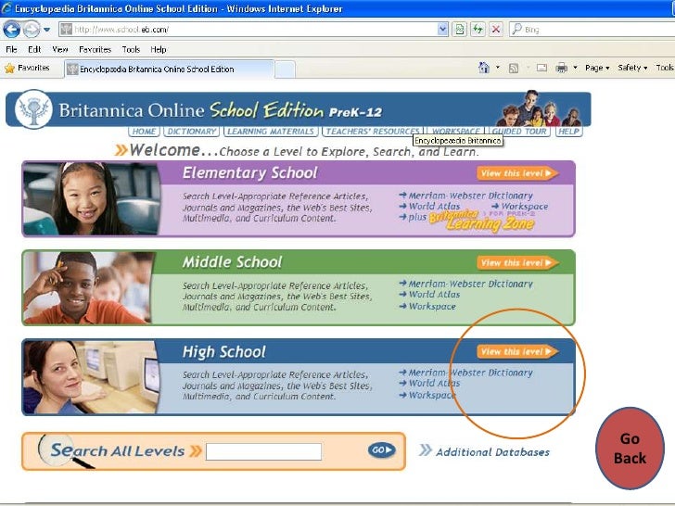This screenshot has height=506, width=675.
Task: Click the LEARNING MATERIALS navigation tab
Action: tap(271, 132)
